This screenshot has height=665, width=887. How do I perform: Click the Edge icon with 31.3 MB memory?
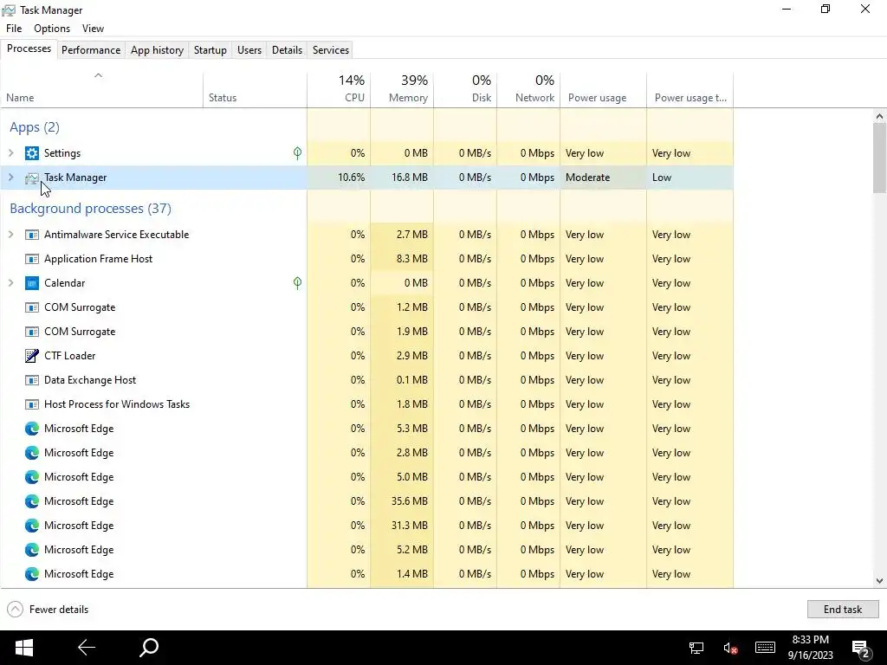click(32, 526)
